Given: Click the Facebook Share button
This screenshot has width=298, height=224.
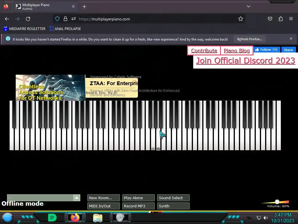Looking at the screenshot, I should click(x=288, y=50).
